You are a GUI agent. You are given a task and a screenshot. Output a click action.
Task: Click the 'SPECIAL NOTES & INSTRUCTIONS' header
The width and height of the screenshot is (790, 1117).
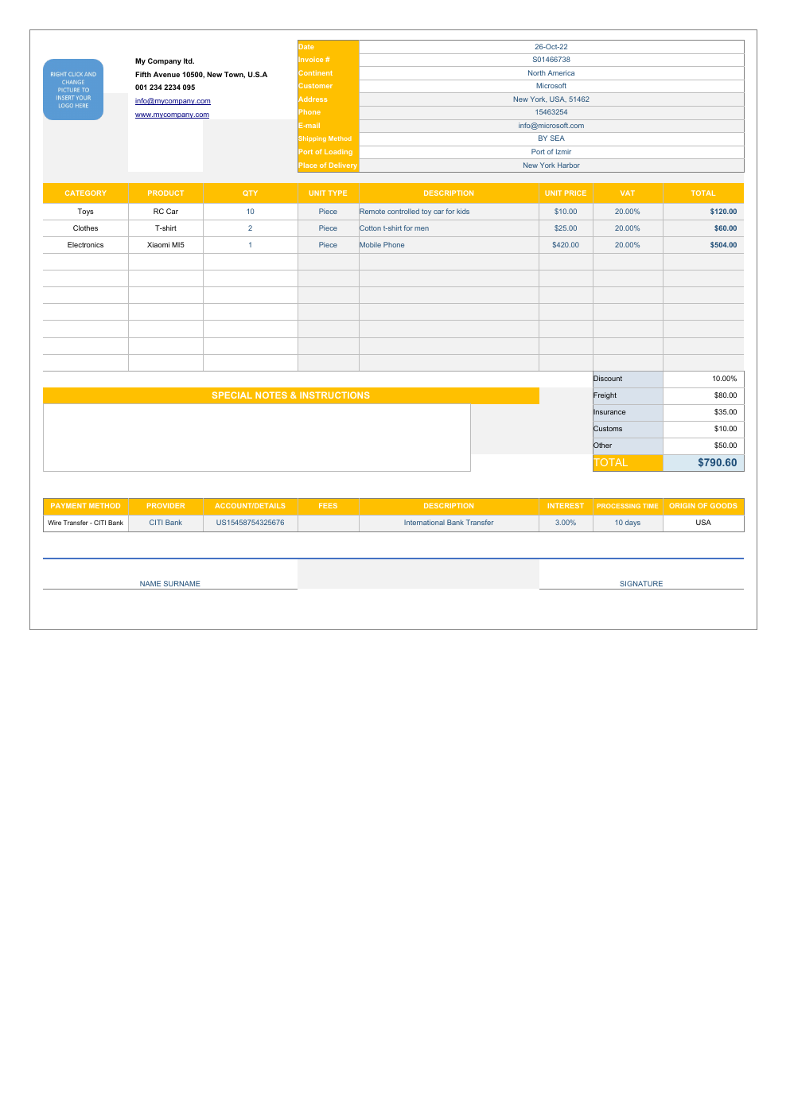290,395
